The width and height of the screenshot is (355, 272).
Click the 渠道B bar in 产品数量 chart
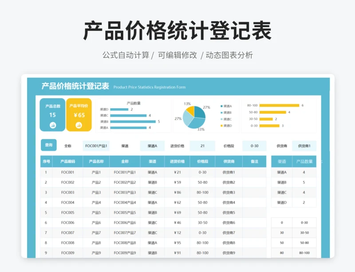point(133,122)
